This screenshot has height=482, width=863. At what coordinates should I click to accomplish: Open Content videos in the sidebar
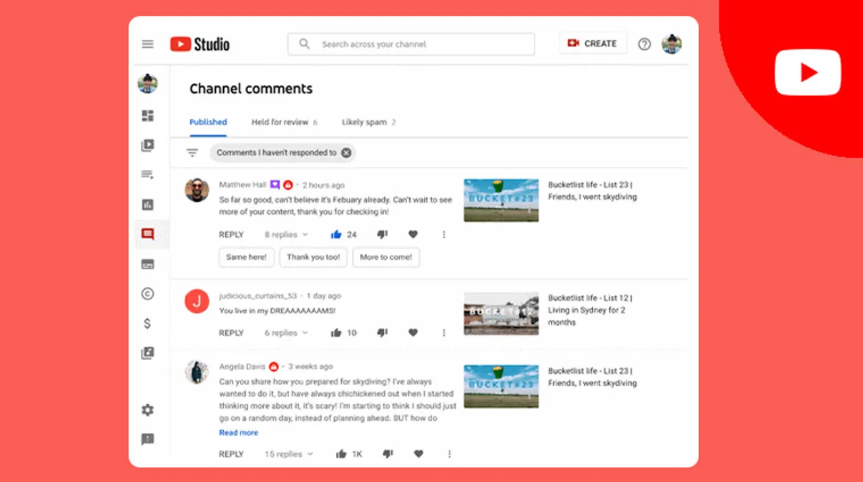tap(148, 145)
